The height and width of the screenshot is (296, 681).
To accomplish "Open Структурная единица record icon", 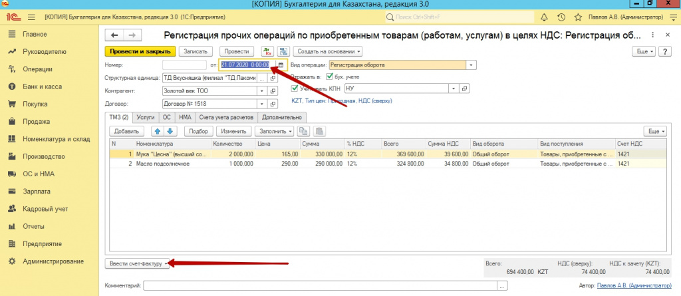I will point(273,78).
